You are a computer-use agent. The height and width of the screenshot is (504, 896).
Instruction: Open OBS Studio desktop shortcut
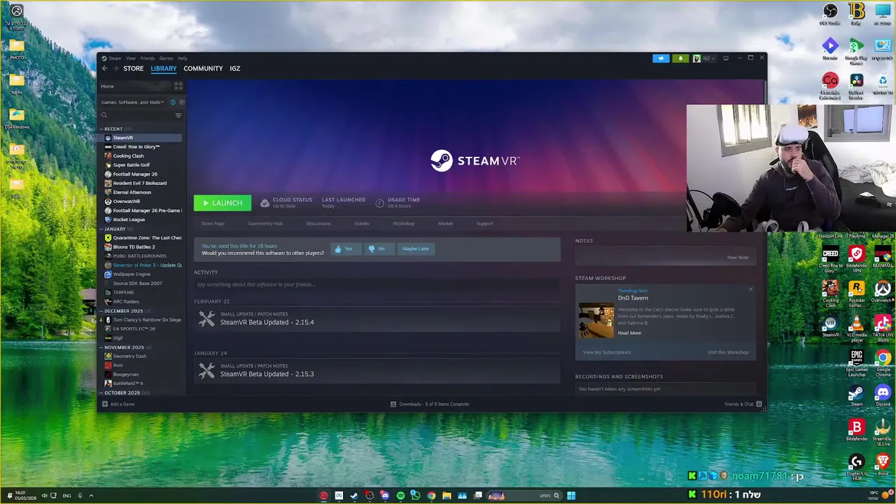pos(829,14)
